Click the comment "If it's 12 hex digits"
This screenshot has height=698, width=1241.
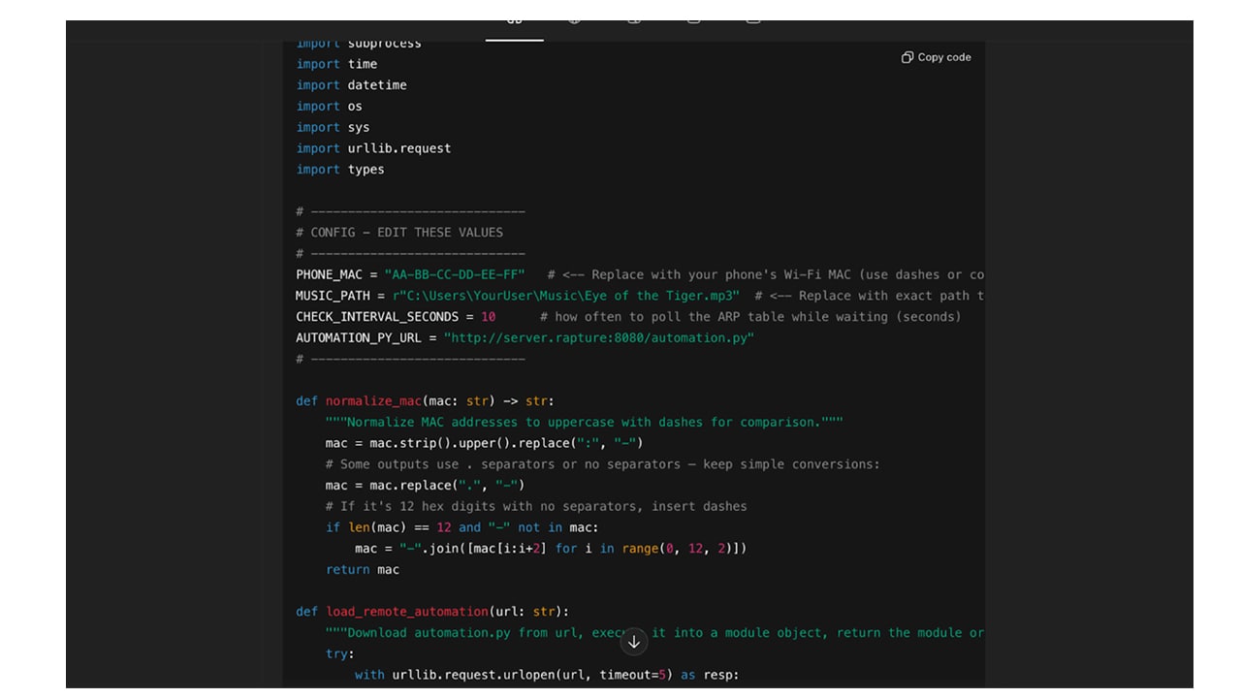pyautogui.click(x=536, y=506)
